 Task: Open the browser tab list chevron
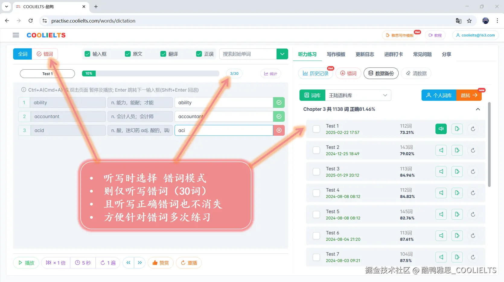click(6, 6)
